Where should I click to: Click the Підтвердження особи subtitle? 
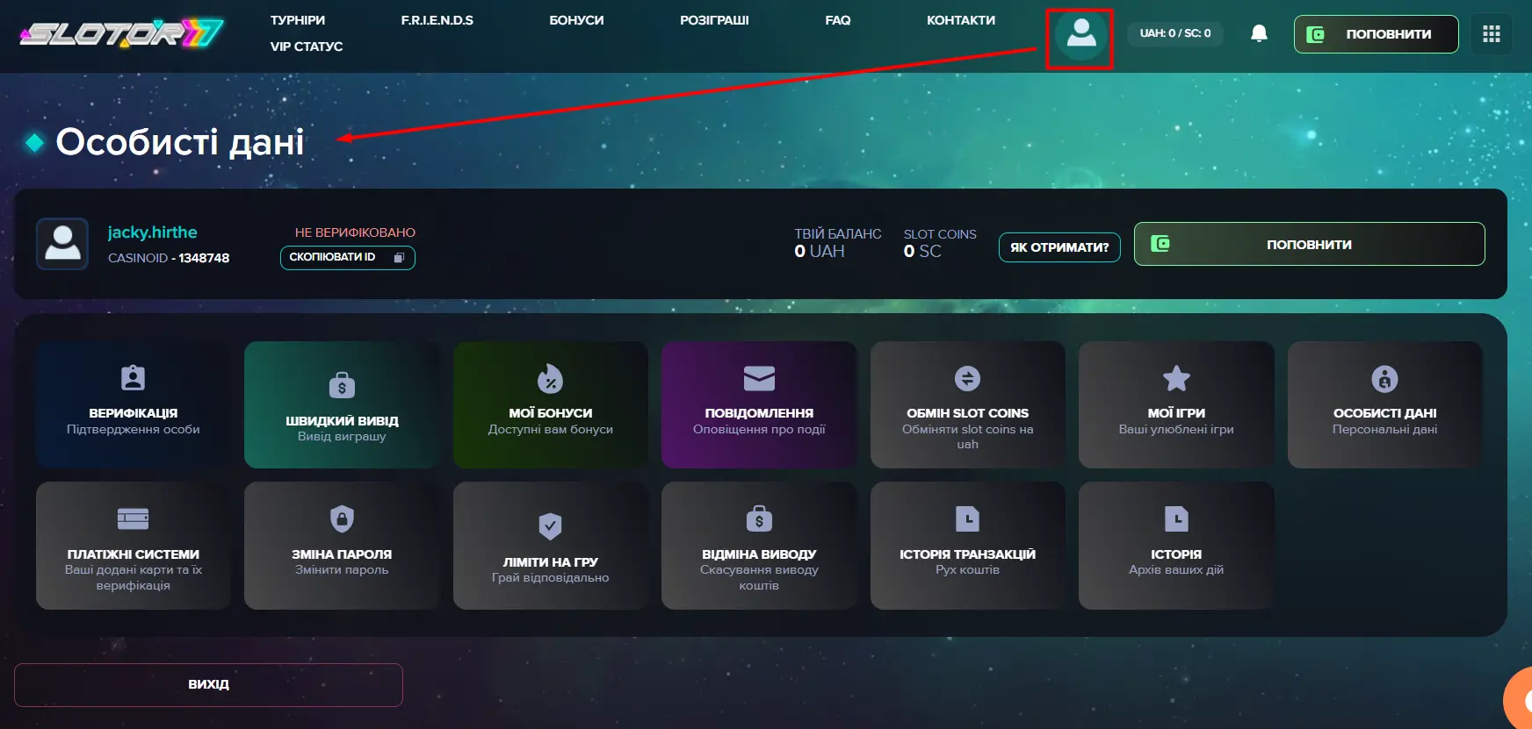pos(134,429)
